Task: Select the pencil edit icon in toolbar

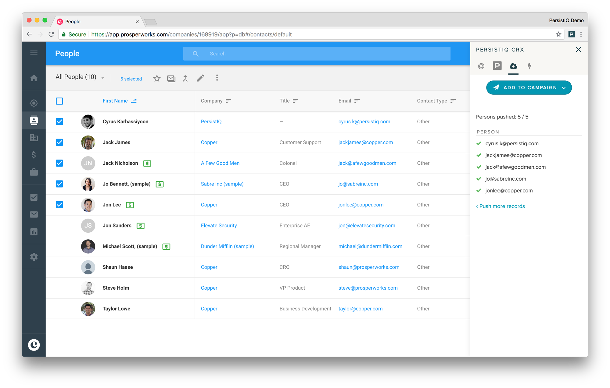Action: click(200, 78)
